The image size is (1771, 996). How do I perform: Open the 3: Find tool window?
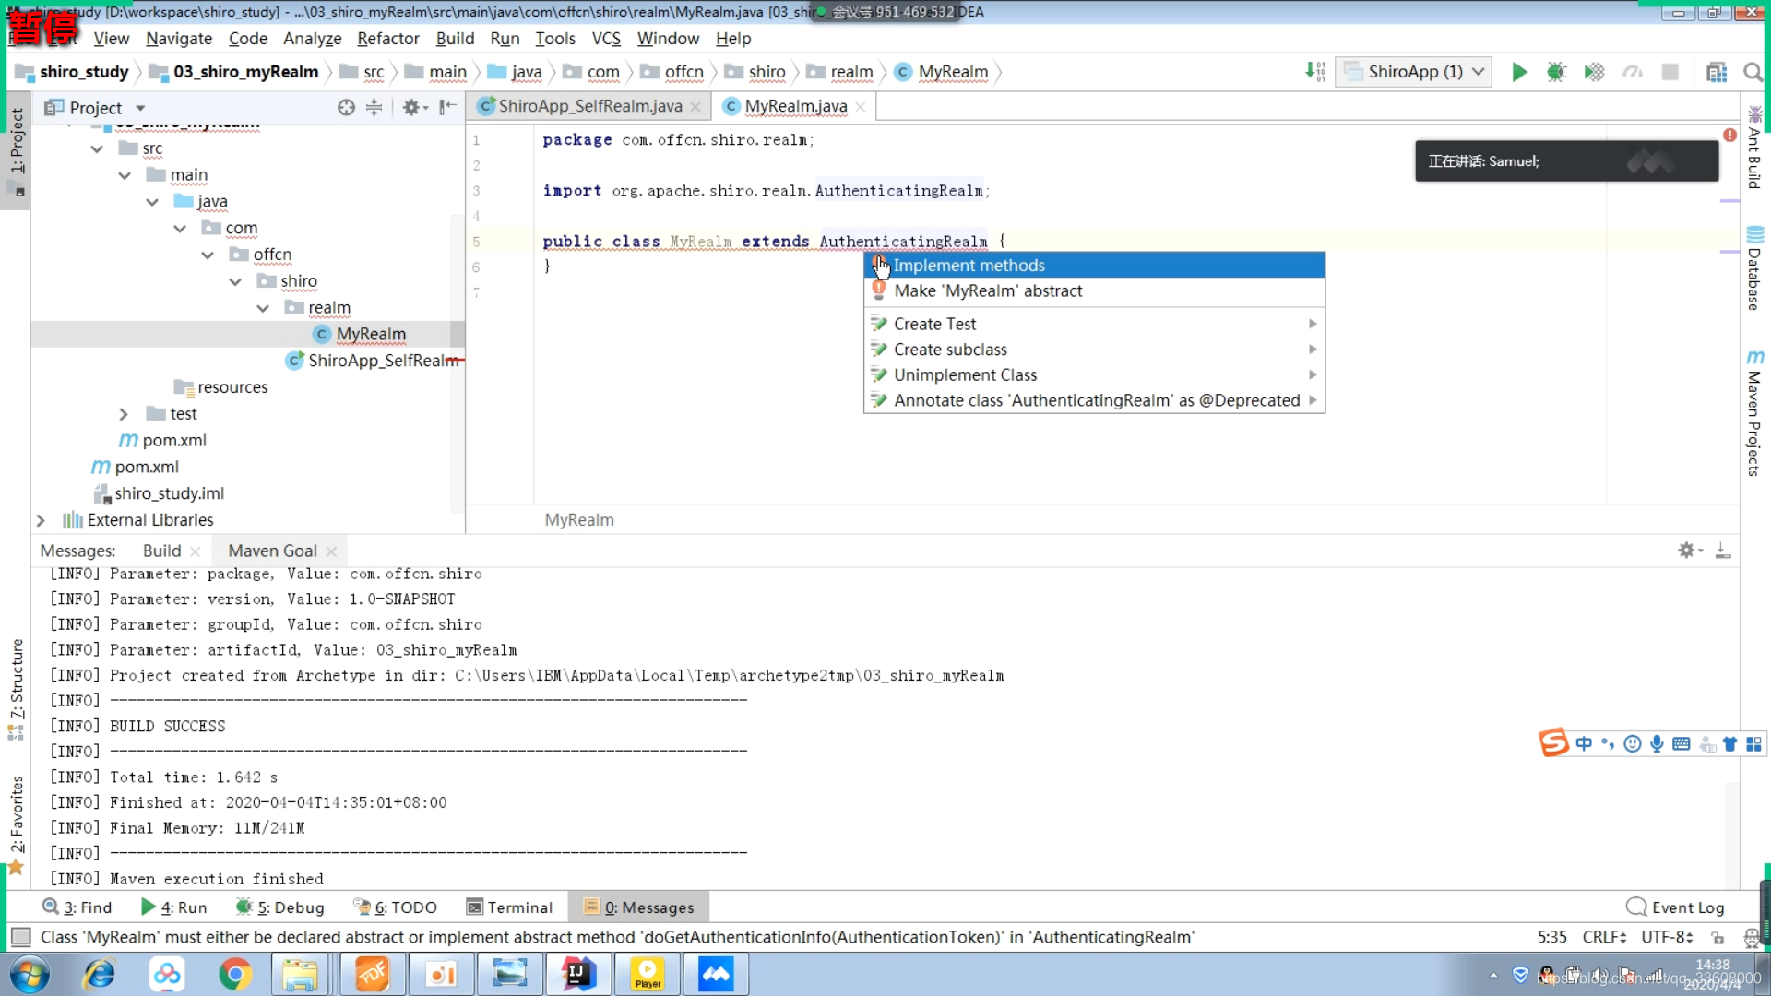77,907
